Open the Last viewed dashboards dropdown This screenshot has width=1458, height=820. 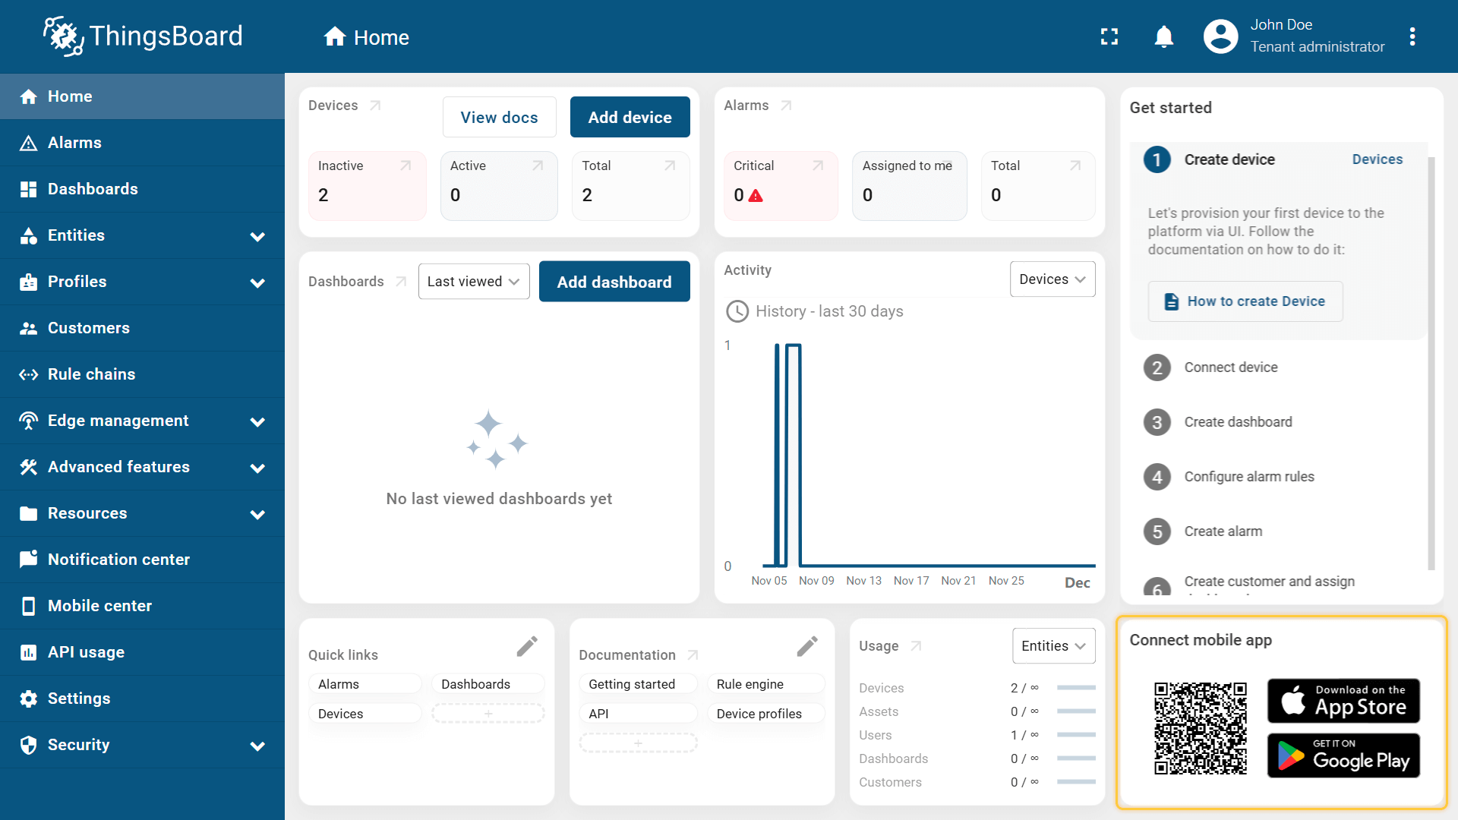tap(473, 282)
